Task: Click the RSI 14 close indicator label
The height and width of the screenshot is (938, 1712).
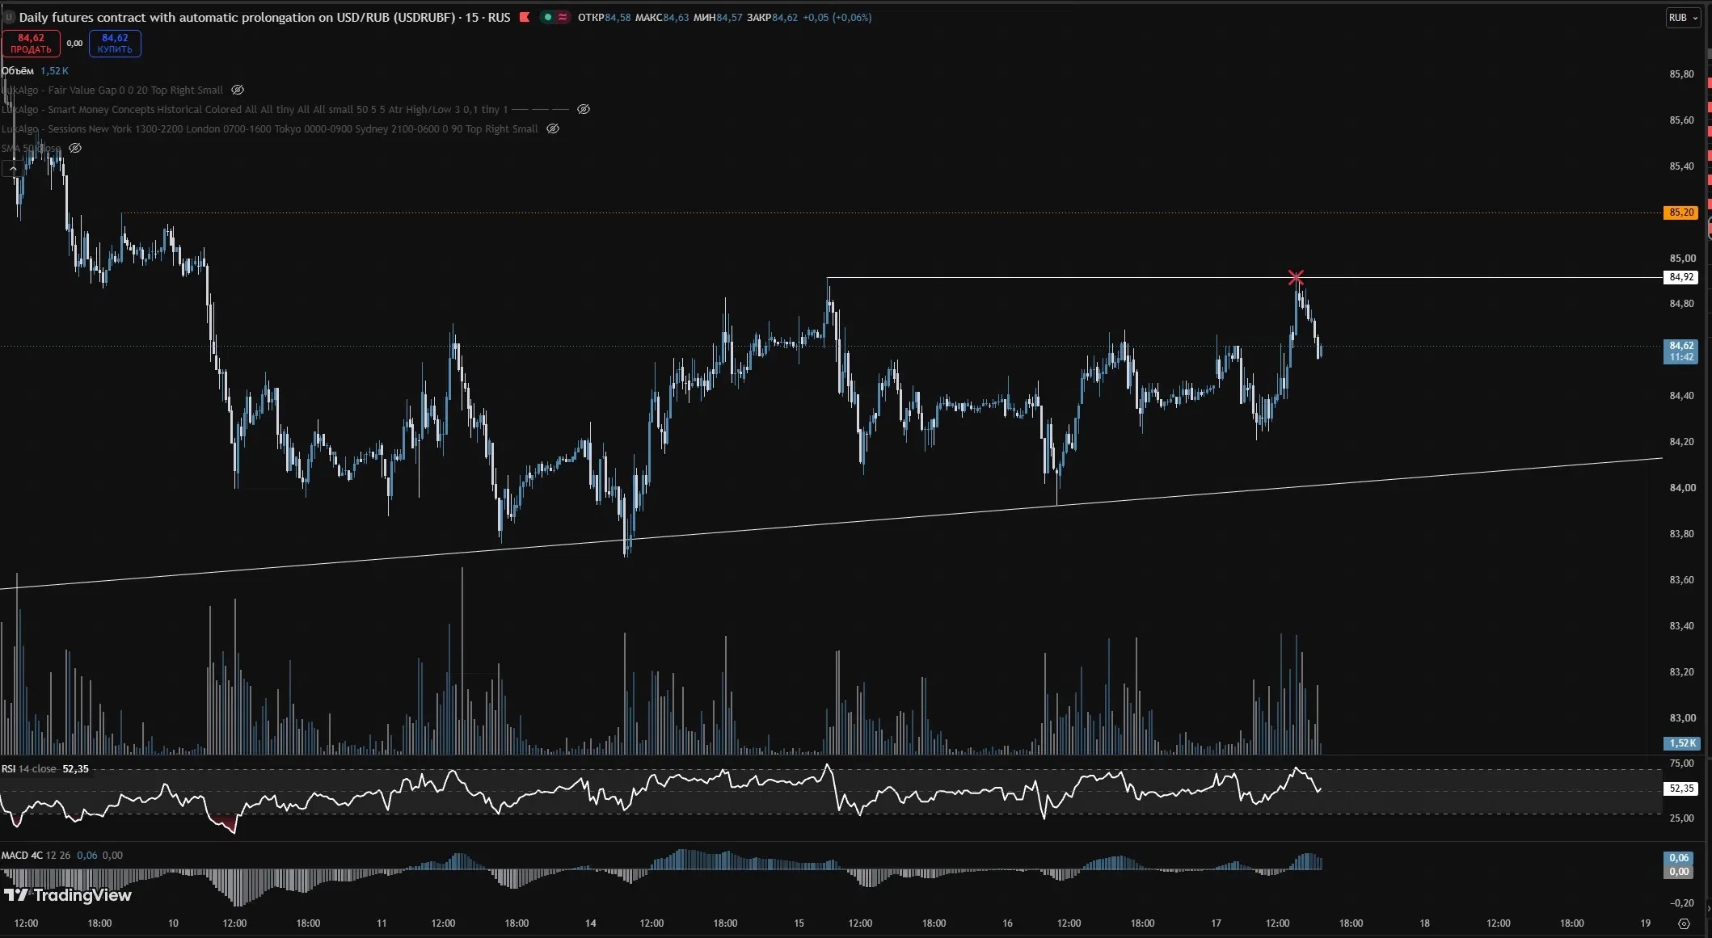Action: tap(29, 768)
